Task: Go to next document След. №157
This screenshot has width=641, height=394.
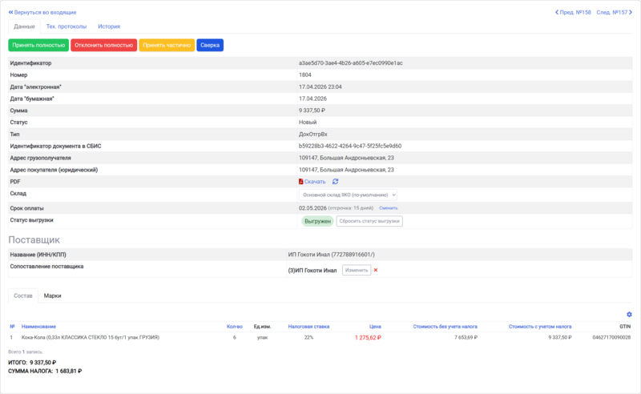Action: click(x=615, y=12)
